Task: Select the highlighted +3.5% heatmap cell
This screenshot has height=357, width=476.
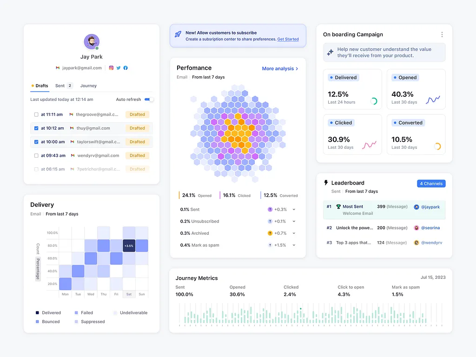Action: (129, 245)
